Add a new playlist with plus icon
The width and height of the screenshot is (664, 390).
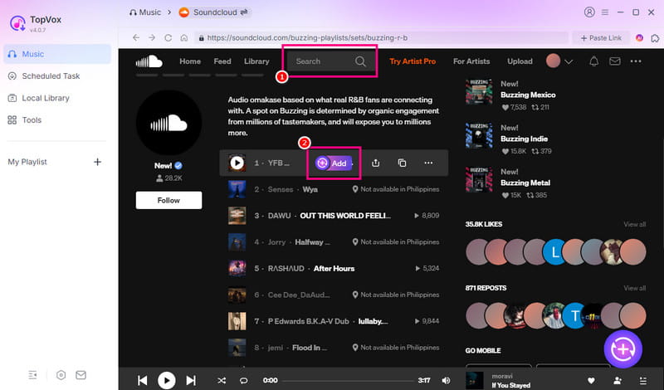[97, 162]
